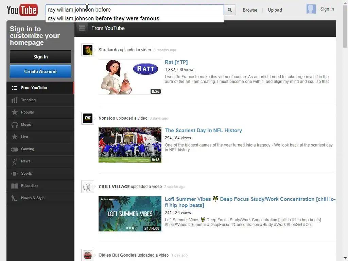Open the Popular sidebar category

coord(40,112)
